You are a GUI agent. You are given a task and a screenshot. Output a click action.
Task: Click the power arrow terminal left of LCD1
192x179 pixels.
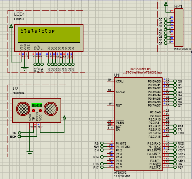point(11,26)
